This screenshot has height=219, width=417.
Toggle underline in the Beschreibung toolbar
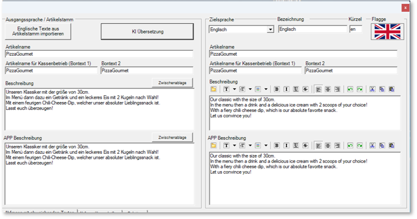(296, 89)
